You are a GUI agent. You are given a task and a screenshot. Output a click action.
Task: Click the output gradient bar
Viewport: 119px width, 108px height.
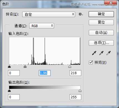click(45, 87)
